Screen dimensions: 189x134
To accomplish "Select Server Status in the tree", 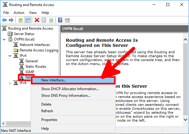I will tap(24, 34).
